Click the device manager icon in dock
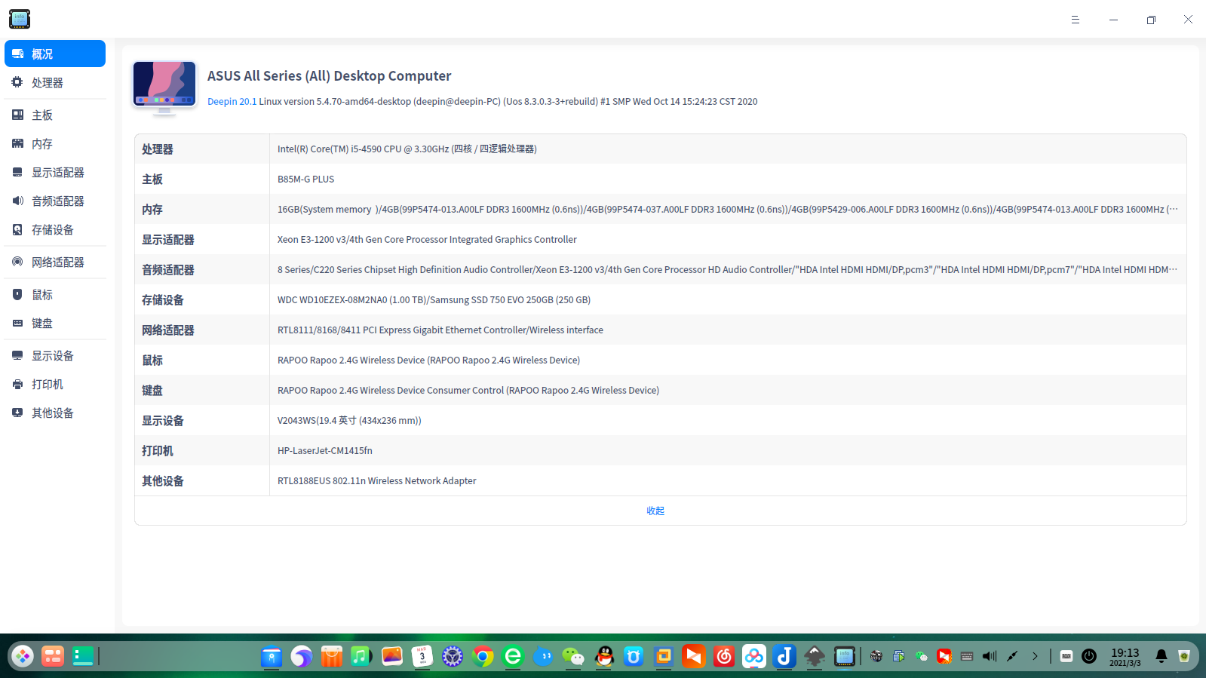 845,656
